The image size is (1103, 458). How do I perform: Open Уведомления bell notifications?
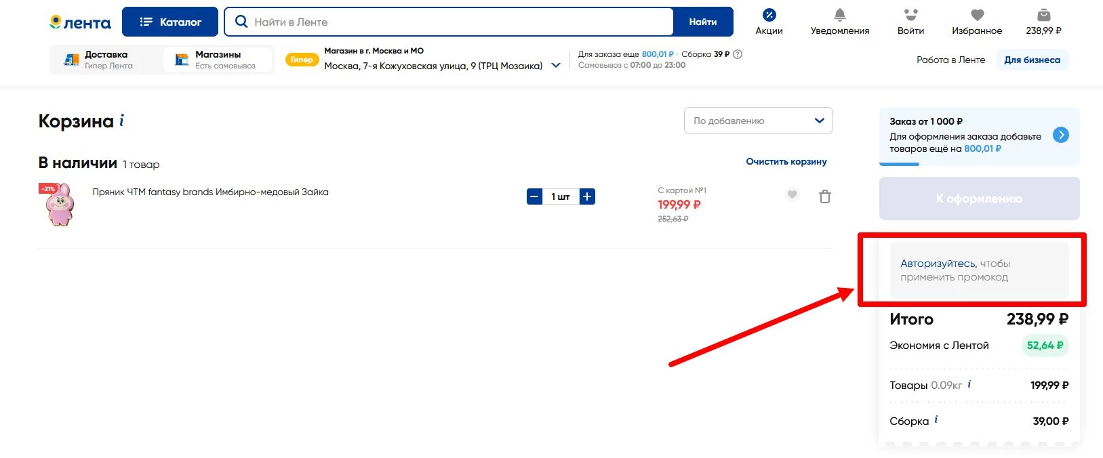click(839, 16)
